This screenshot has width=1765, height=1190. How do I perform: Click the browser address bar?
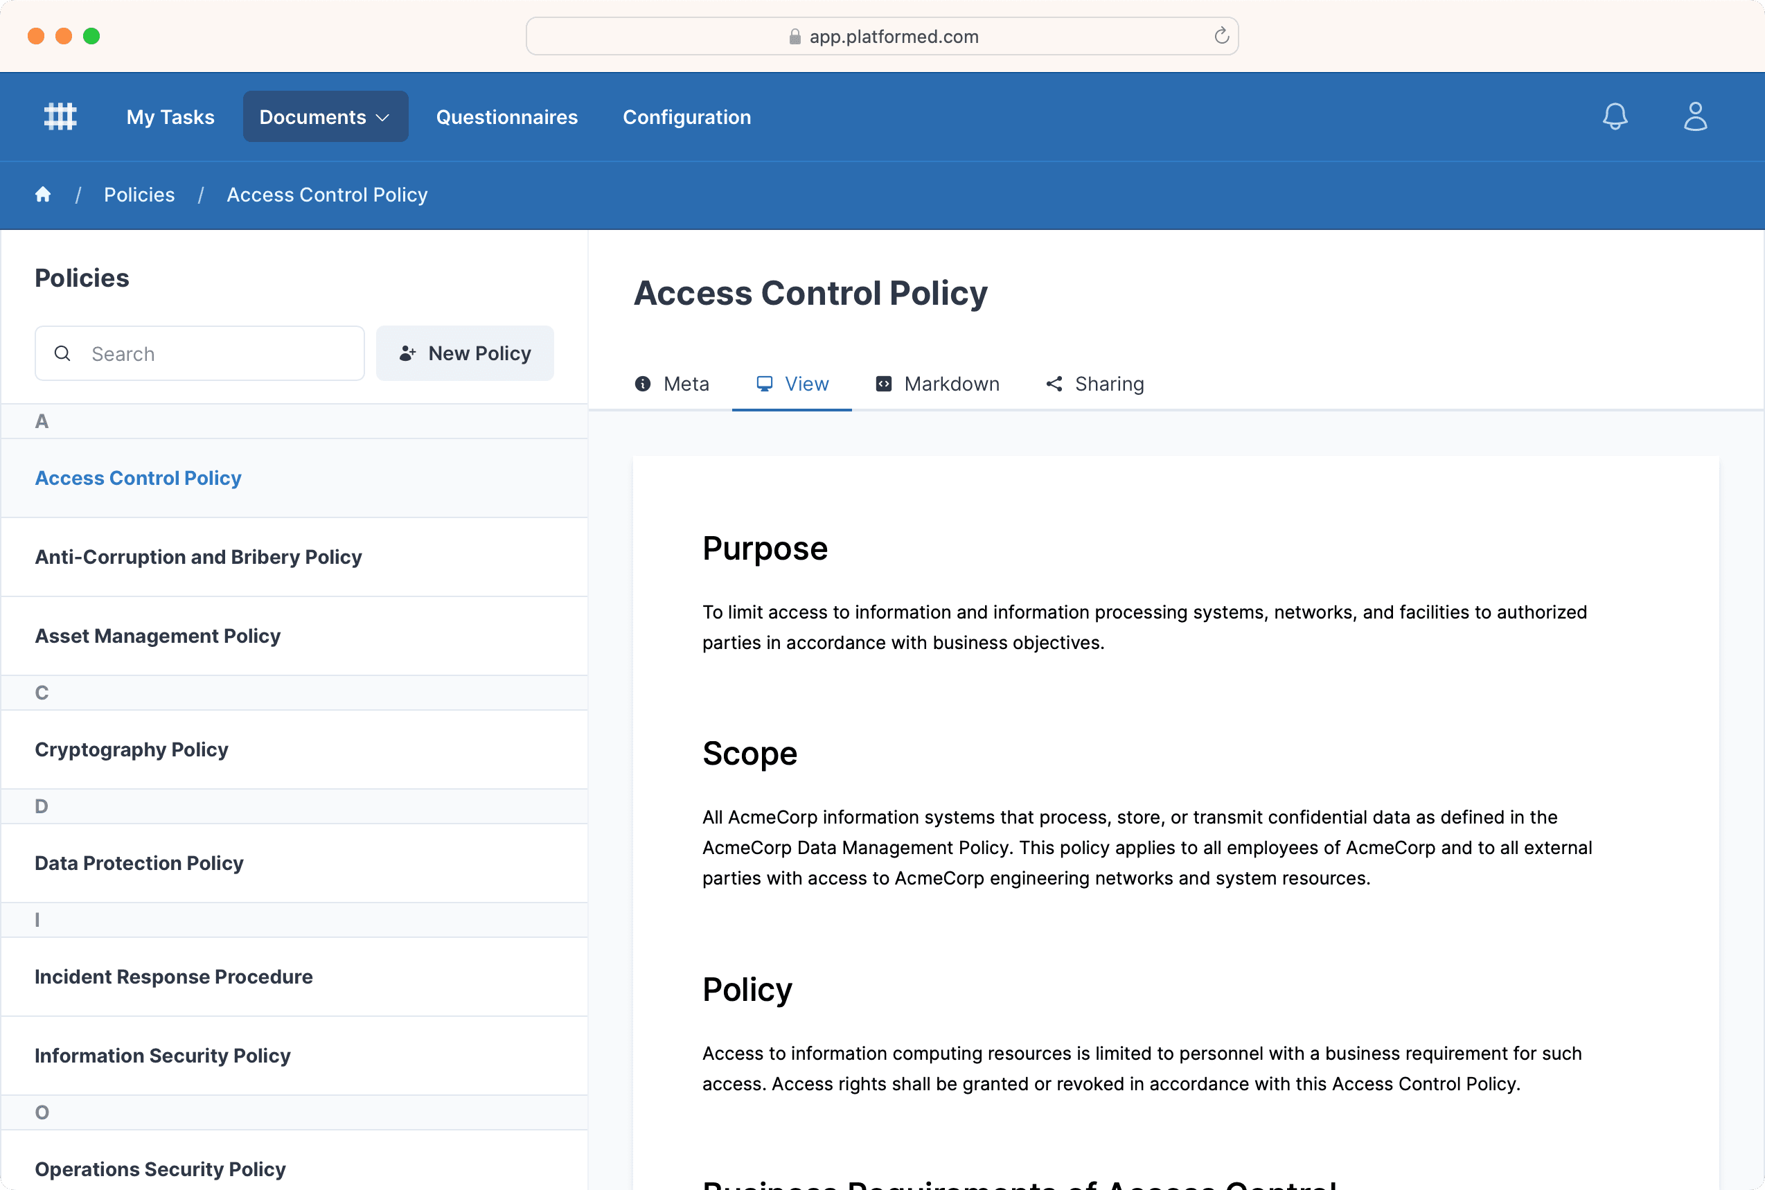pyautogui.click(x=882, y=35)
